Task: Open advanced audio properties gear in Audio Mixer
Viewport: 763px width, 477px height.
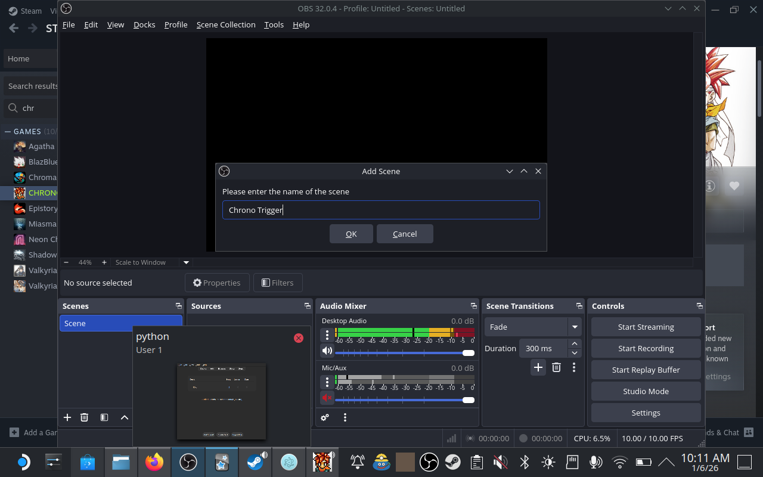Action: pyautogui.click(x=324, y=417)
